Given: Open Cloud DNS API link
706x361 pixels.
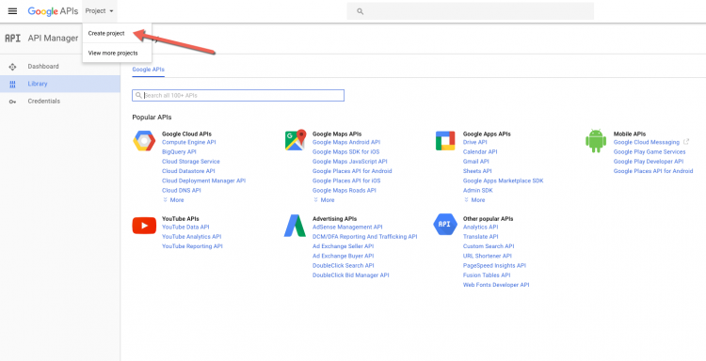Looking at the screenshot, I should click(x=182, y=191).
